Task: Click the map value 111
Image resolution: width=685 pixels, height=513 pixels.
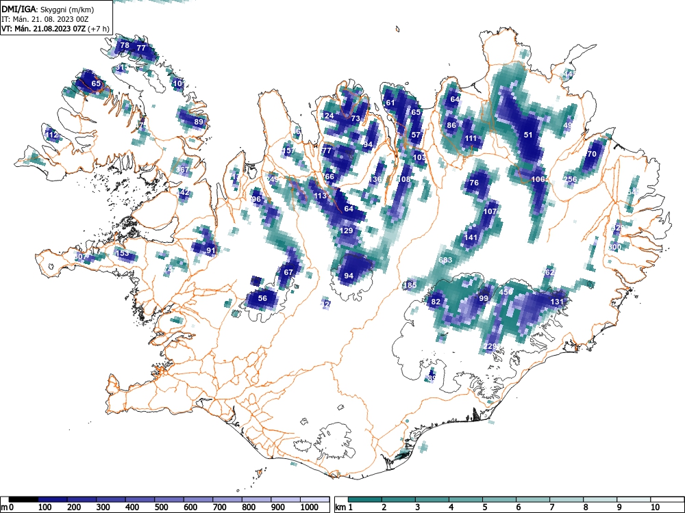Action: coord(471,138)
